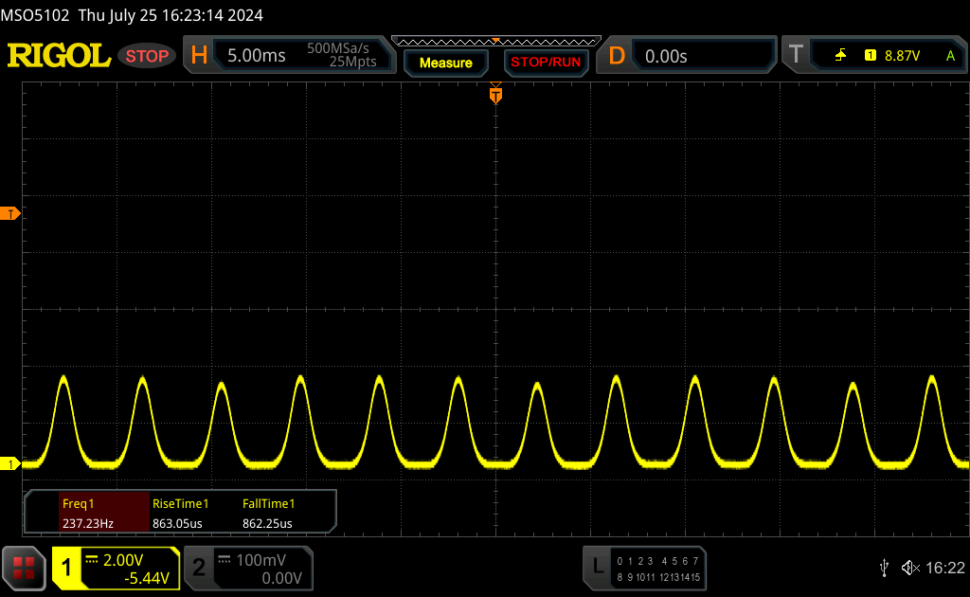Viewport: 970px width, 597px height.
Task: Open the Measure menu
Action: coord(446,63)
